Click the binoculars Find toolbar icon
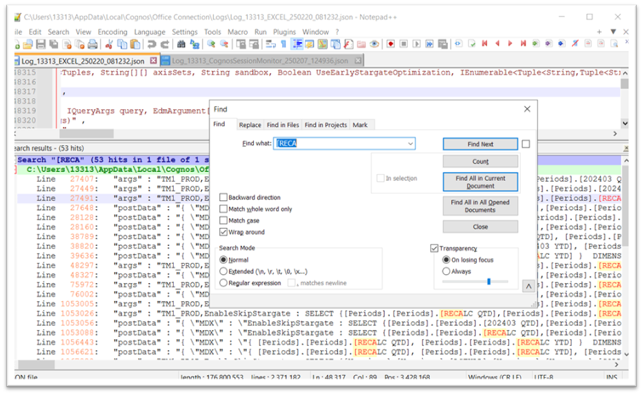Screen dimensions: 643x395 [x=182, y=44]
